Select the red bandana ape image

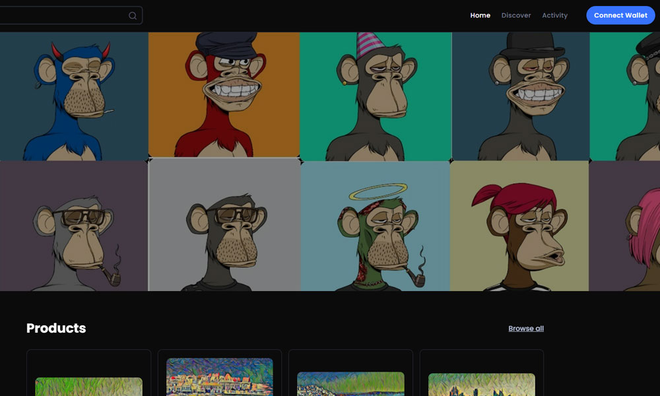[x=519, y=226]
